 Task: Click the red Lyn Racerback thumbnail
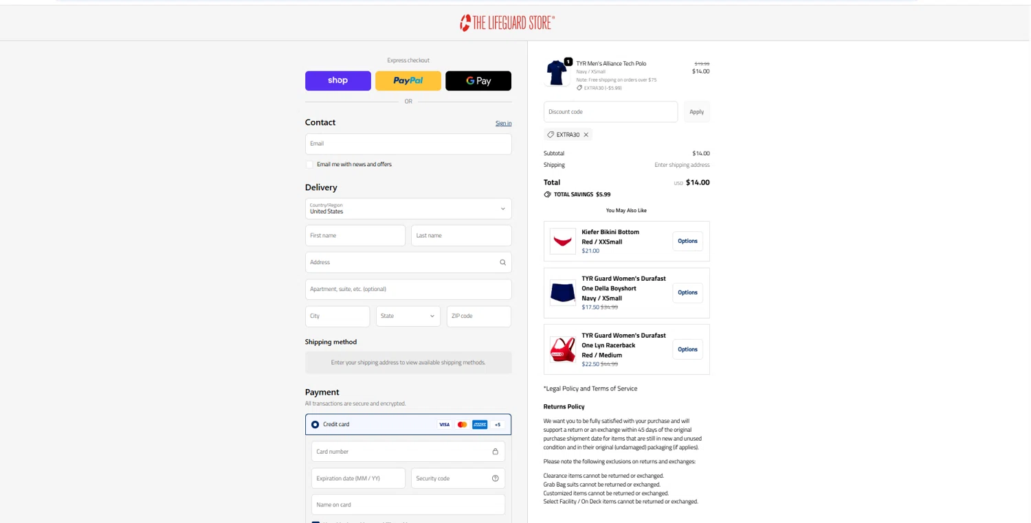coord(563,349)
